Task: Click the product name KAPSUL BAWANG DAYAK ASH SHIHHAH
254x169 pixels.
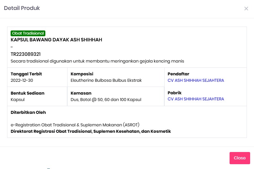Action: 56,40
